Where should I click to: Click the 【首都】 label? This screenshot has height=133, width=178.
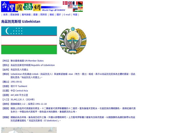click(x=6, y=86)
